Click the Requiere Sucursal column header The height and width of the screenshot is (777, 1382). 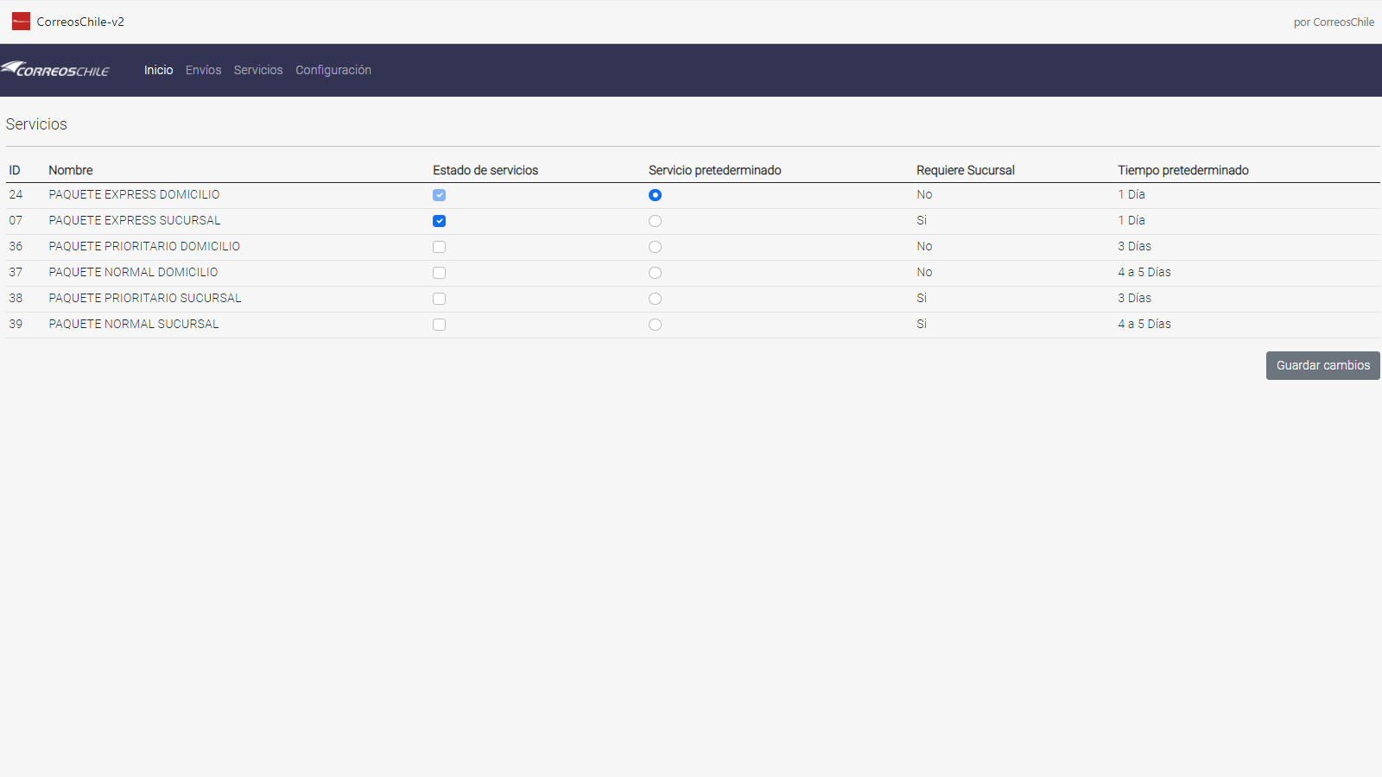tap(966, 170)
